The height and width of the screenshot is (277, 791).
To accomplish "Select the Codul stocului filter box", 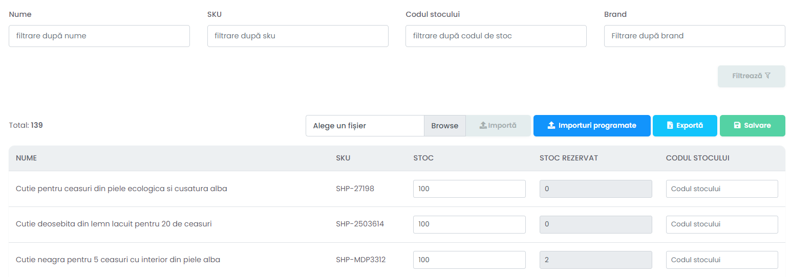I will [x=496, y=36].
